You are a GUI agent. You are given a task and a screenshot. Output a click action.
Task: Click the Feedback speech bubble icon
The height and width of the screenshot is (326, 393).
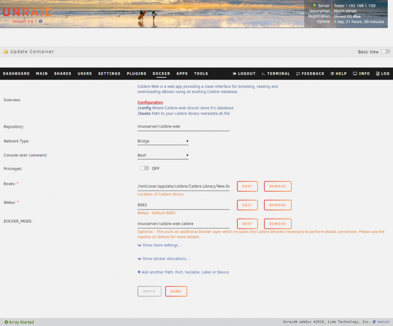tap(298, 73)
